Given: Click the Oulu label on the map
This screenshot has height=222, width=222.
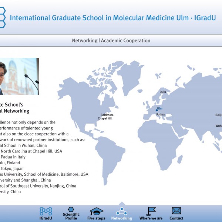Looking at the screenshot, I should (163, 92).
